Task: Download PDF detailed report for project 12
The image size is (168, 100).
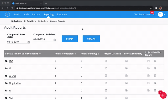Action: pos(148,68)
